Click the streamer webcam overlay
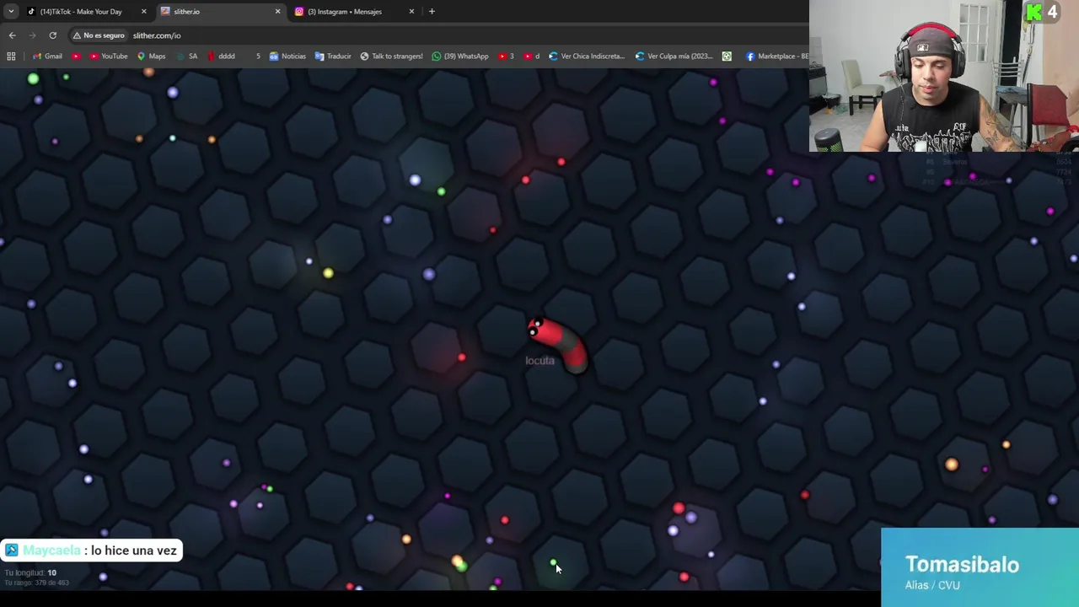 [x=944, y=76]
